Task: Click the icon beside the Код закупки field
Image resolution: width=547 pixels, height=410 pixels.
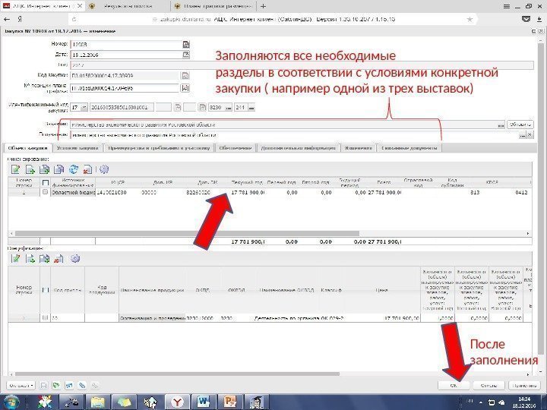Action: click(x=185, y=75)
